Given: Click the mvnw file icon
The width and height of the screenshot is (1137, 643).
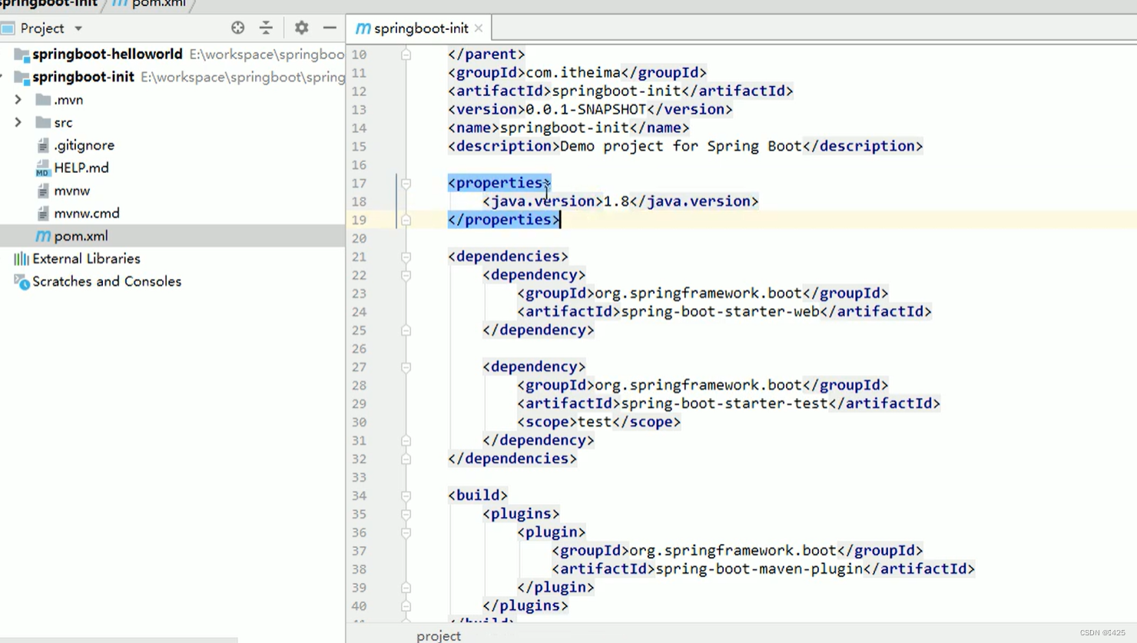Looking at the screenshot, I should click(43, 191).
